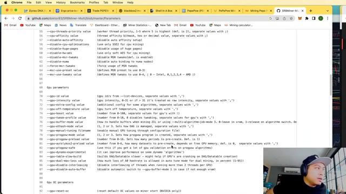This screenshot has height=194, width=346.
Task: Switch to the Mining Pepe tab
Action: coord(258,11)
